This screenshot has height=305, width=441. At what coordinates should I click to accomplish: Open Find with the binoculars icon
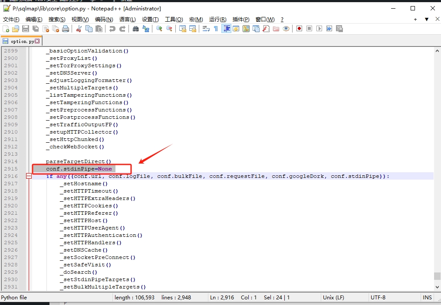coord(135,29)
